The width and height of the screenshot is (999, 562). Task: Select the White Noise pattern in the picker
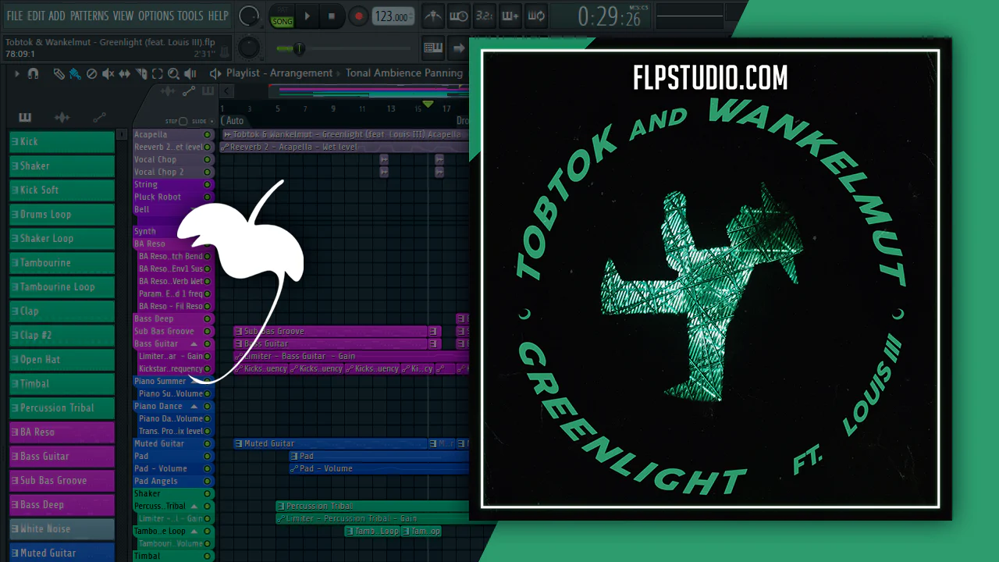[x=62, y=529]
